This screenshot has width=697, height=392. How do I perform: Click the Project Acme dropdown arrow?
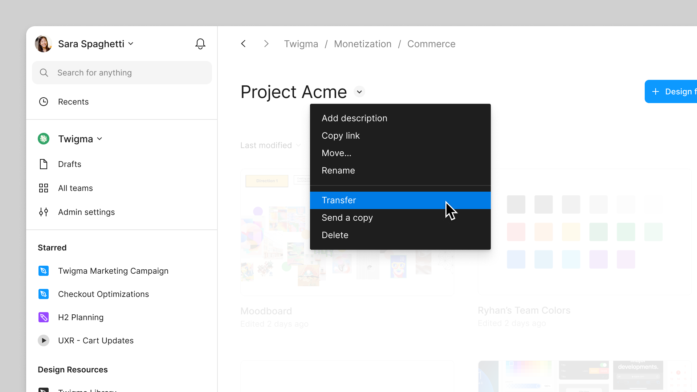[x=359, y=92]
